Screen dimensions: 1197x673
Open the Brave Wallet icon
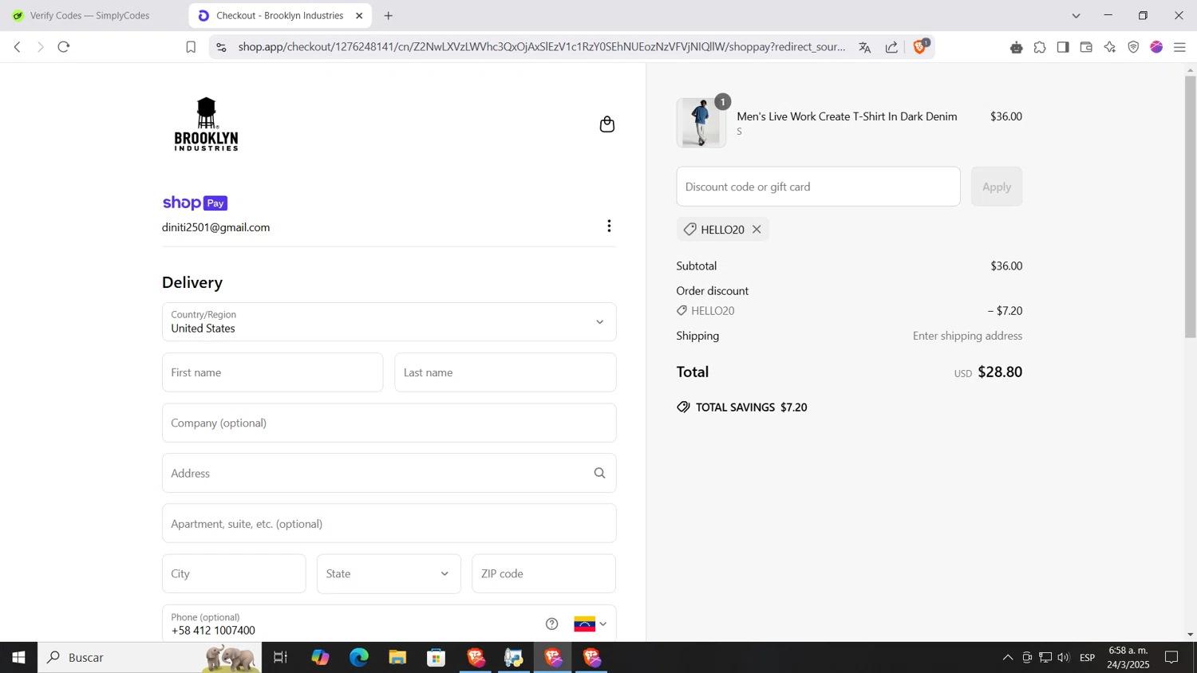1086,47
